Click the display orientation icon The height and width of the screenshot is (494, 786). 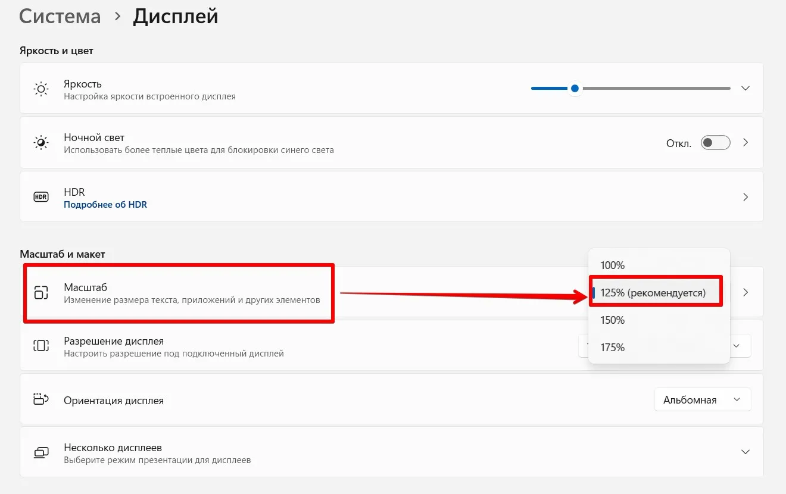click(x=40, y=399)
